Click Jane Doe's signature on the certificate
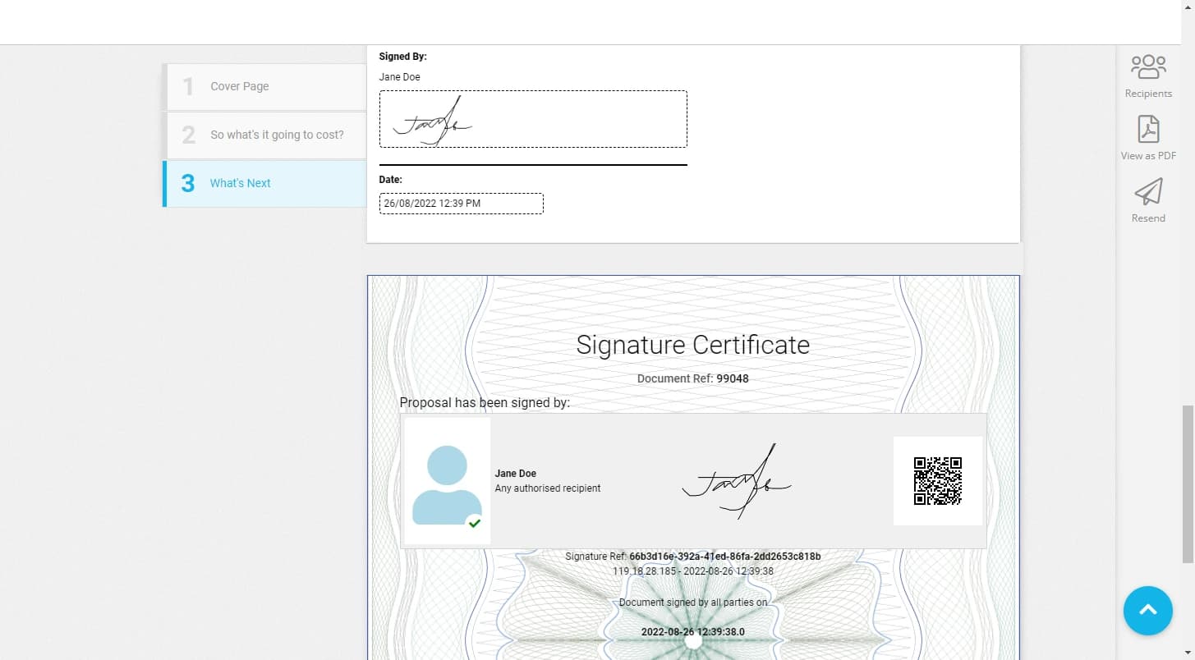The width and height of the screenshot is (1195, 660). pos(737,481)
